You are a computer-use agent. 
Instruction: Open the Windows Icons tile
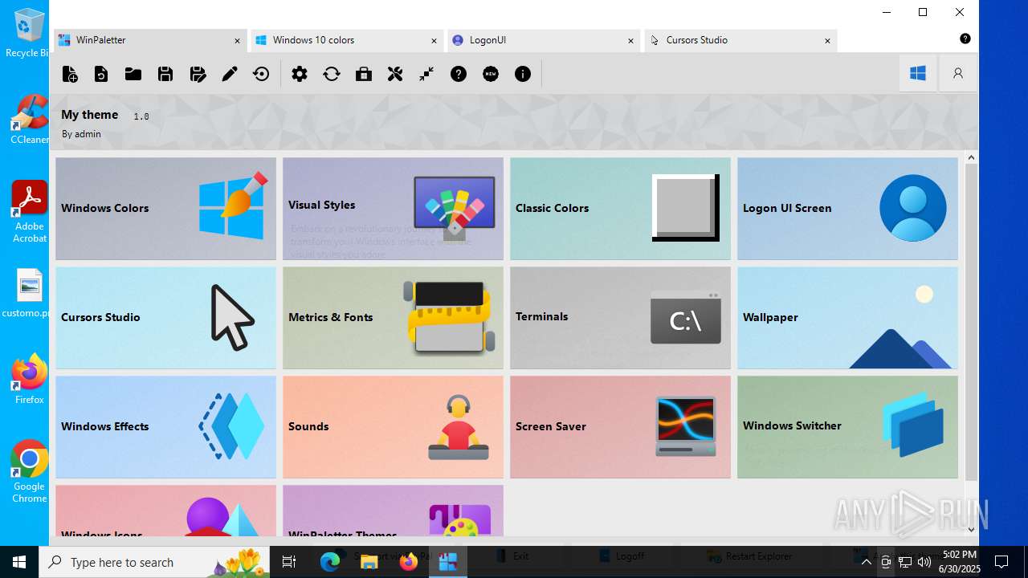click(165, 511)
